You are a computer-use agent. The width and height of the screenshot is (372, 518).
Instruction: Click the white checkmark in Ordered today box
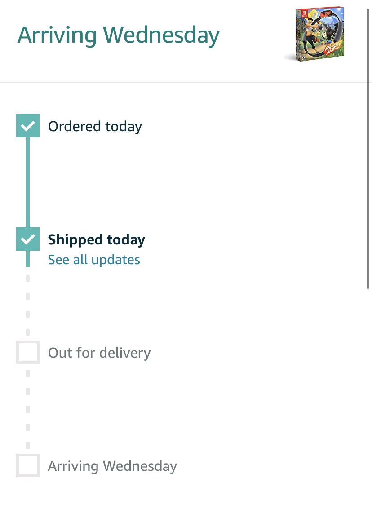28,126
